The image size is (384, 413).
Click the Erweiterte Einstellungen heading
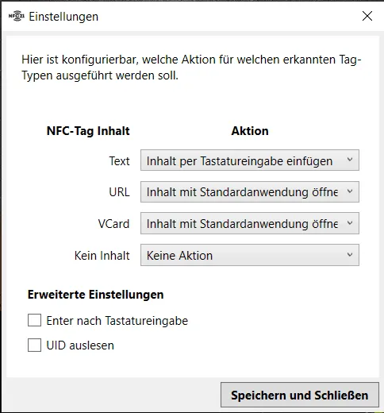tap(95, 295)
